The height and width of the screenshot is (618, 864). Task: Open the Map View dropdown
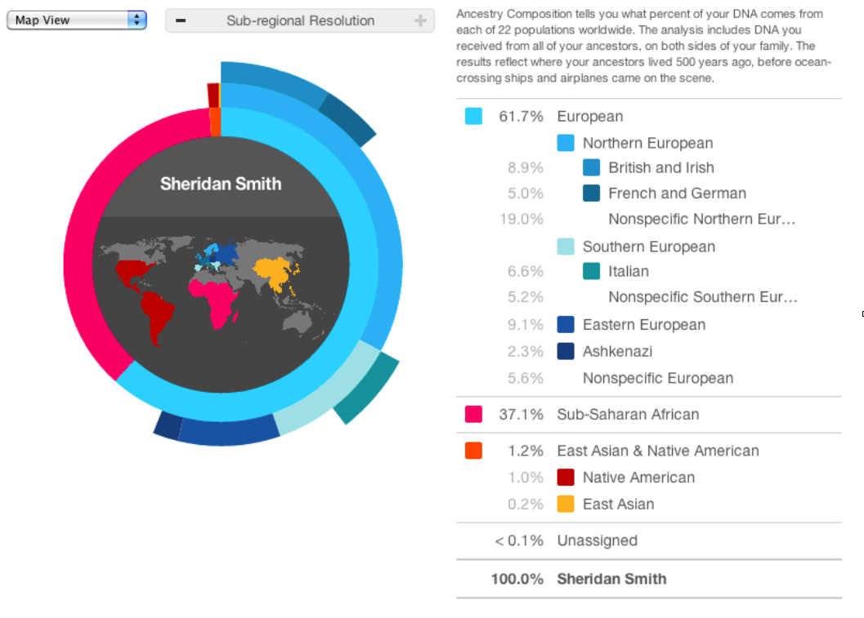(x=76, y=20)
